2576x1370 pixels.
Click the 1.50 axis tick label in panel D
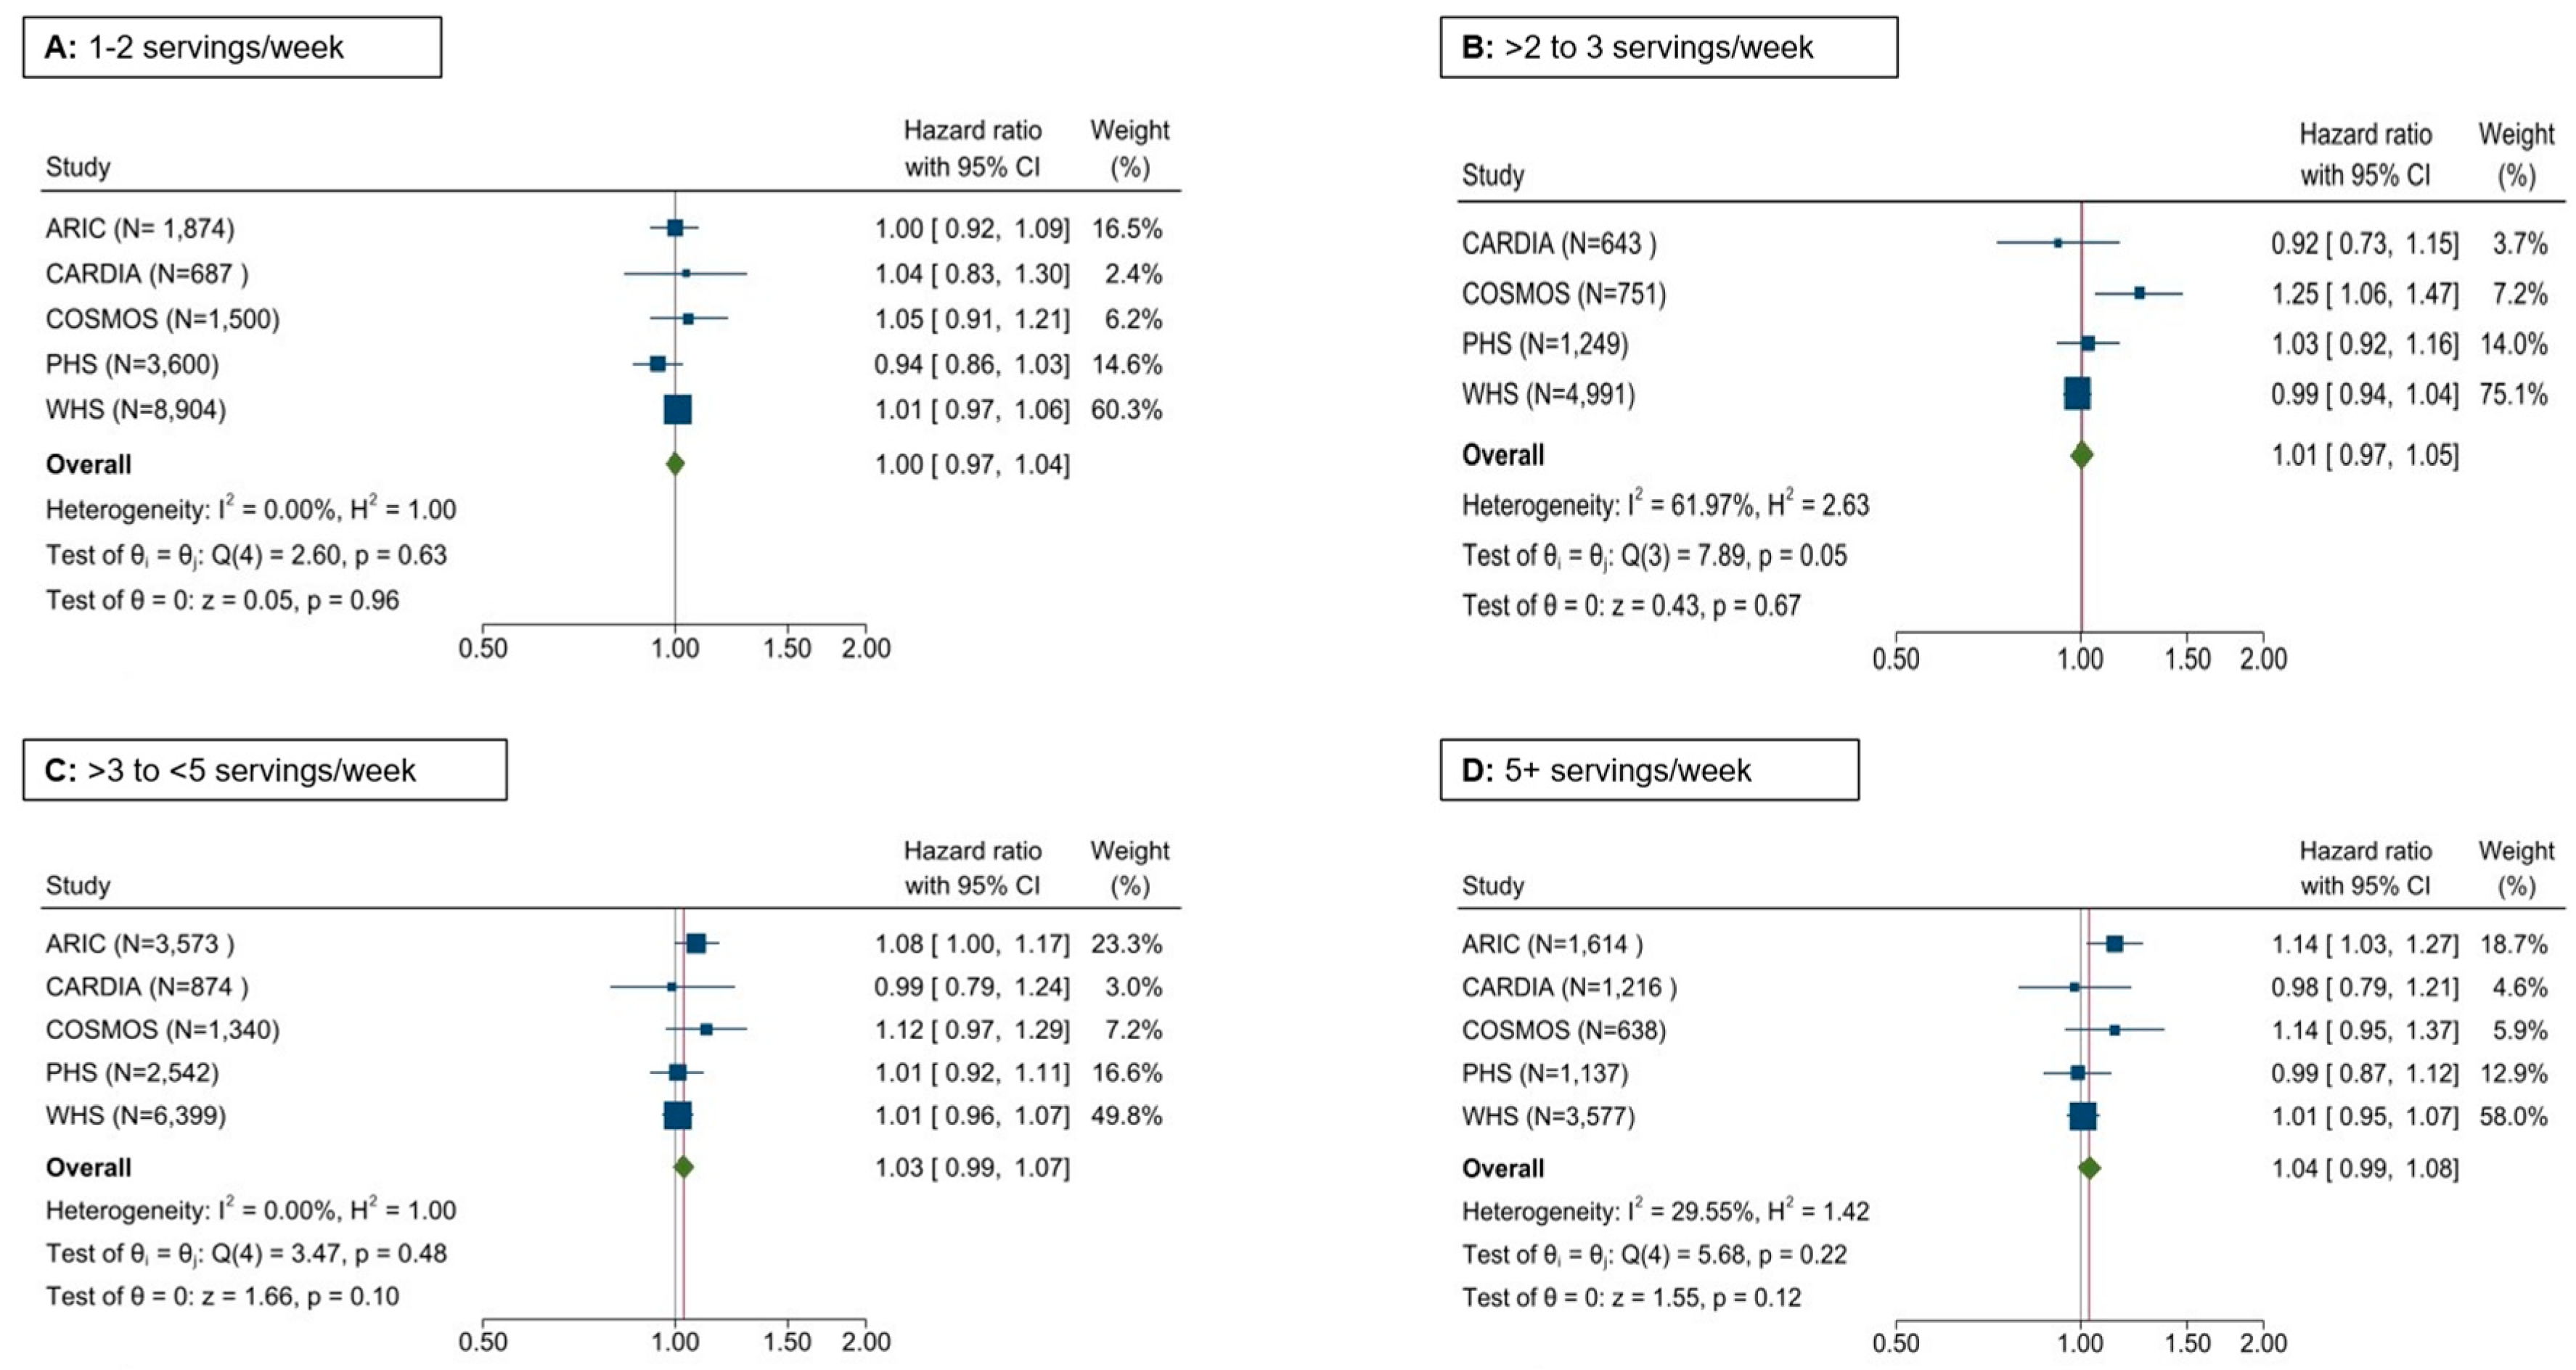[x=2188, y=1342]
